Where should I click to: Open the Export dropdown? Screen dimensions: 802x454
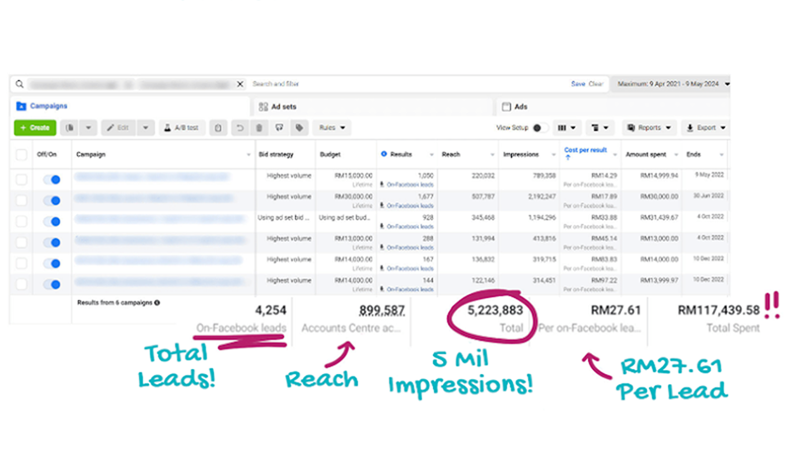click(x=705, y=128)
